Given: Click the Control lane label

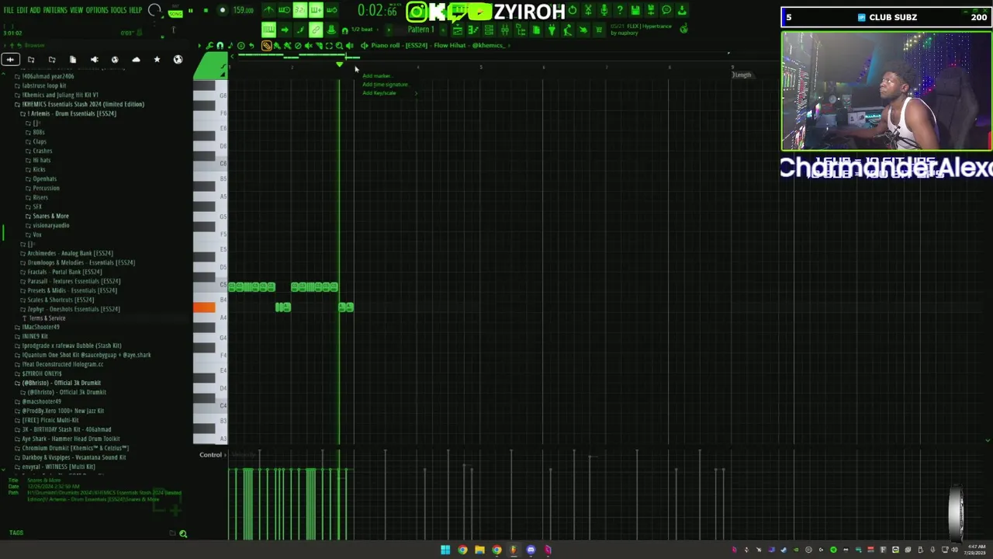Looking at the screenshot, I should tap(210, 455).
